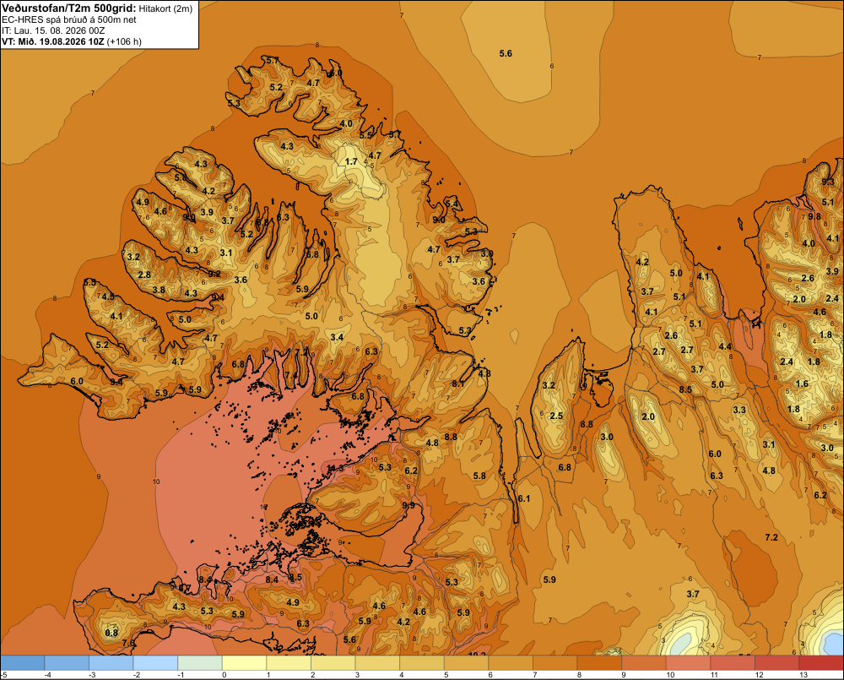844x680 pixels.
Task: Click the 7.6 temperature label on the map
Action: click(128, 643)
